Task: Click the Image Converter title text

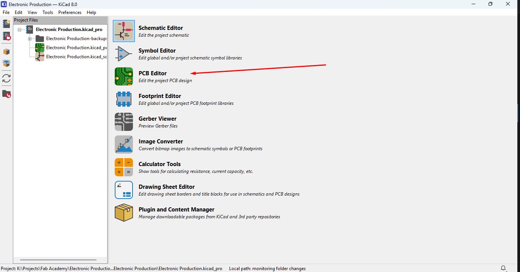Action: (161, 141)
